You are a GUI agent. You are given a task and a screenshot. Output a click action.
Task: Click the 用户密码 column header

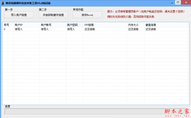(74, 25)
